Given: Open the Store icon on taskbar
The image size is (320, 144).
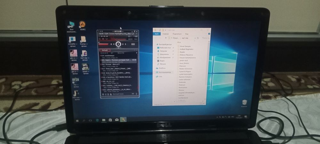Looking at the screenshot, I should (x=110, y=120).
